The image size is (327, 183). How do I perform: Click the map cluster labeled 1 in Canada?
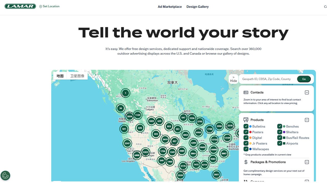[125, 93]
